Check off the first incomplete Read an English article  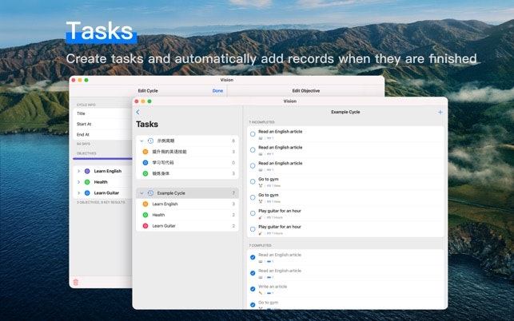[253, 134]
